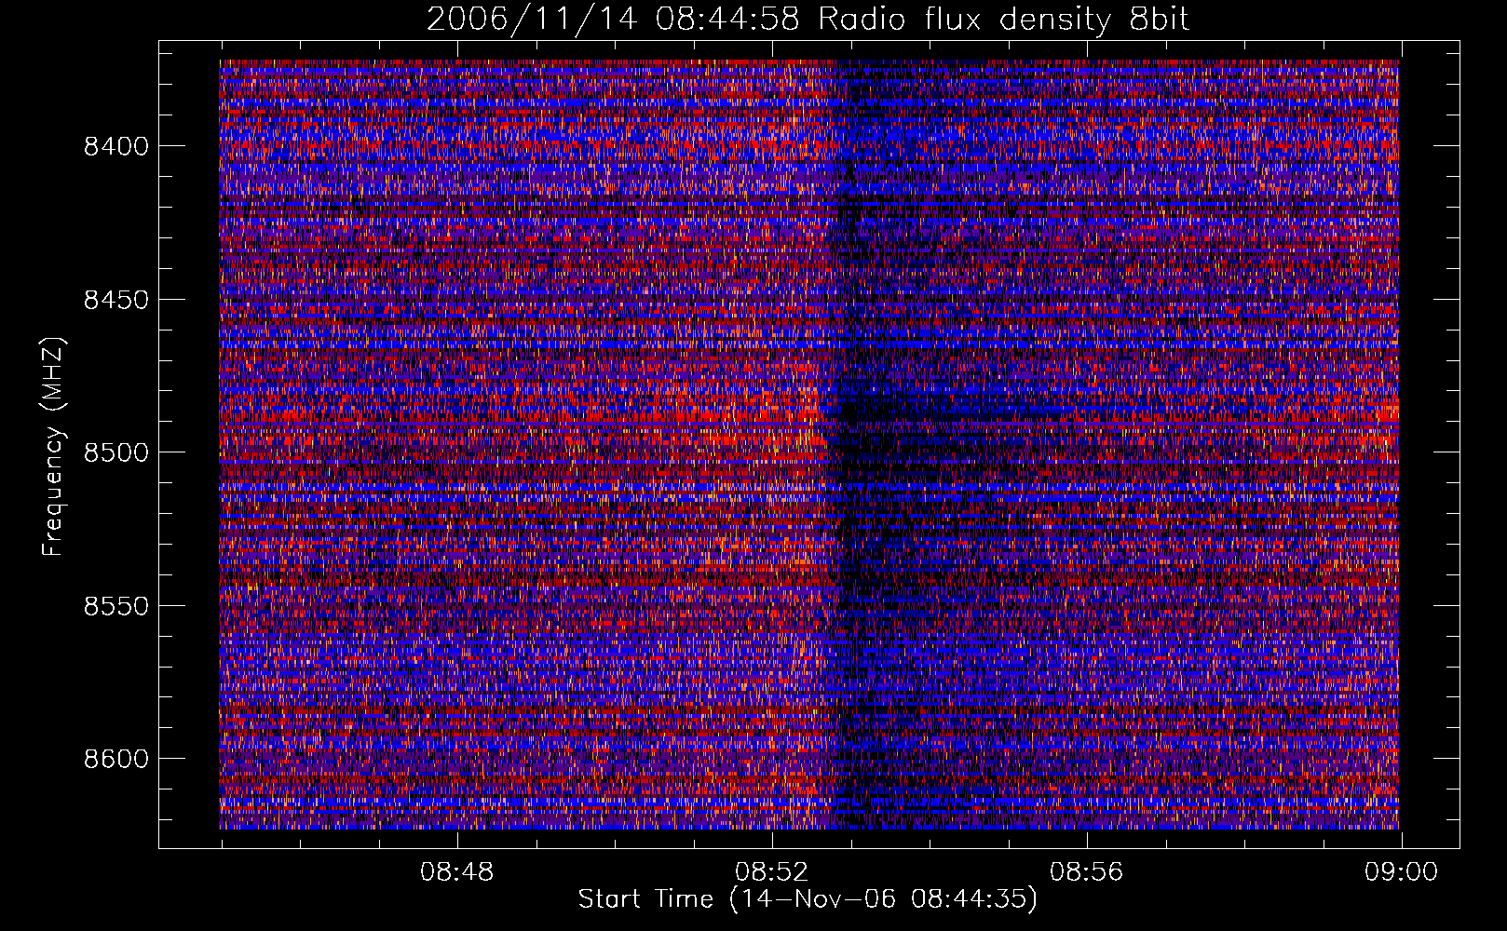This screenshot has width=1507, height=931.
Task: Click the "Start Time (14-Nov-06 08:44:35)" axis label
Action: (808, 899)
